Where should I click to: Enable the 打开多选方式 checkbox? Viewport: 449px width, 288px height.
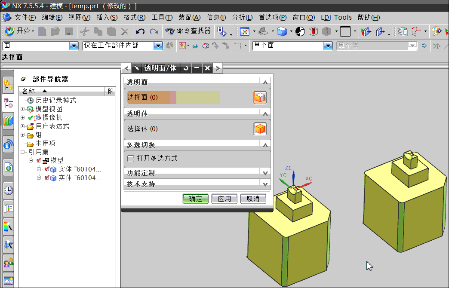coord(131,159)
